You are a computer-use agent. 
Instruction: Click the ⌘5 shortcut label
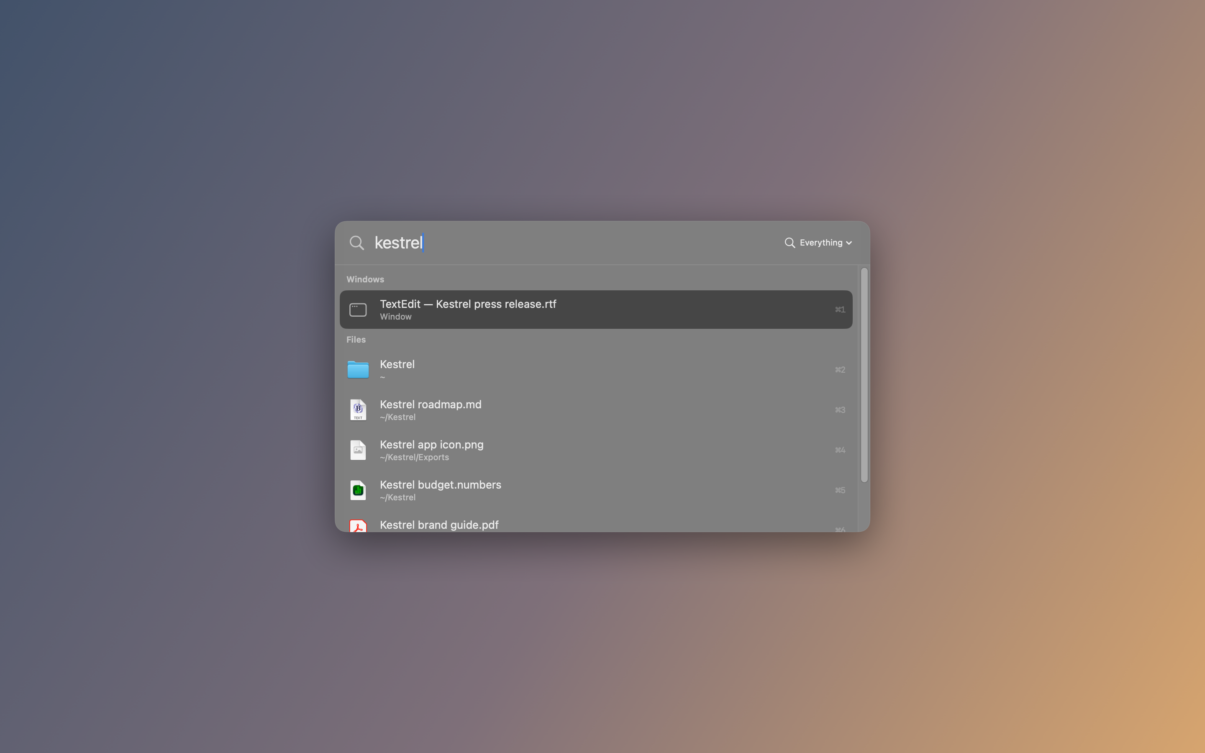point(840,491)
